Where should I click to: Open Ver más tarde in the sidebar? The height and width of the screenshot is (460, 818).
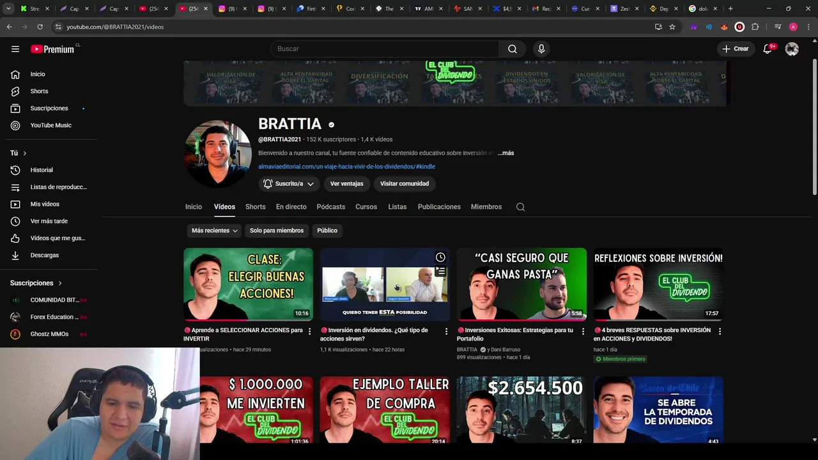[49, 221]
